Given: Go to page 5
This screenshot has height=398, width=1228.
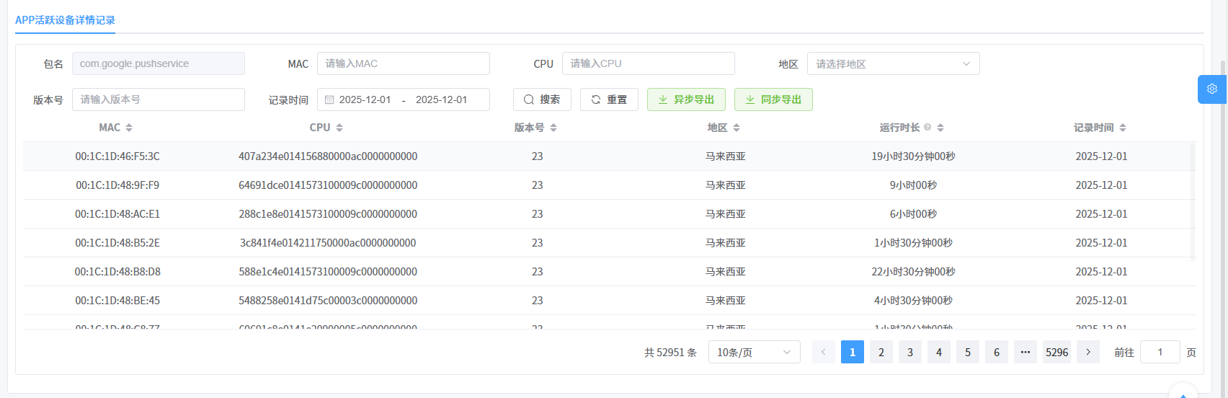Looking at the screenshot, I should point(968,352).
